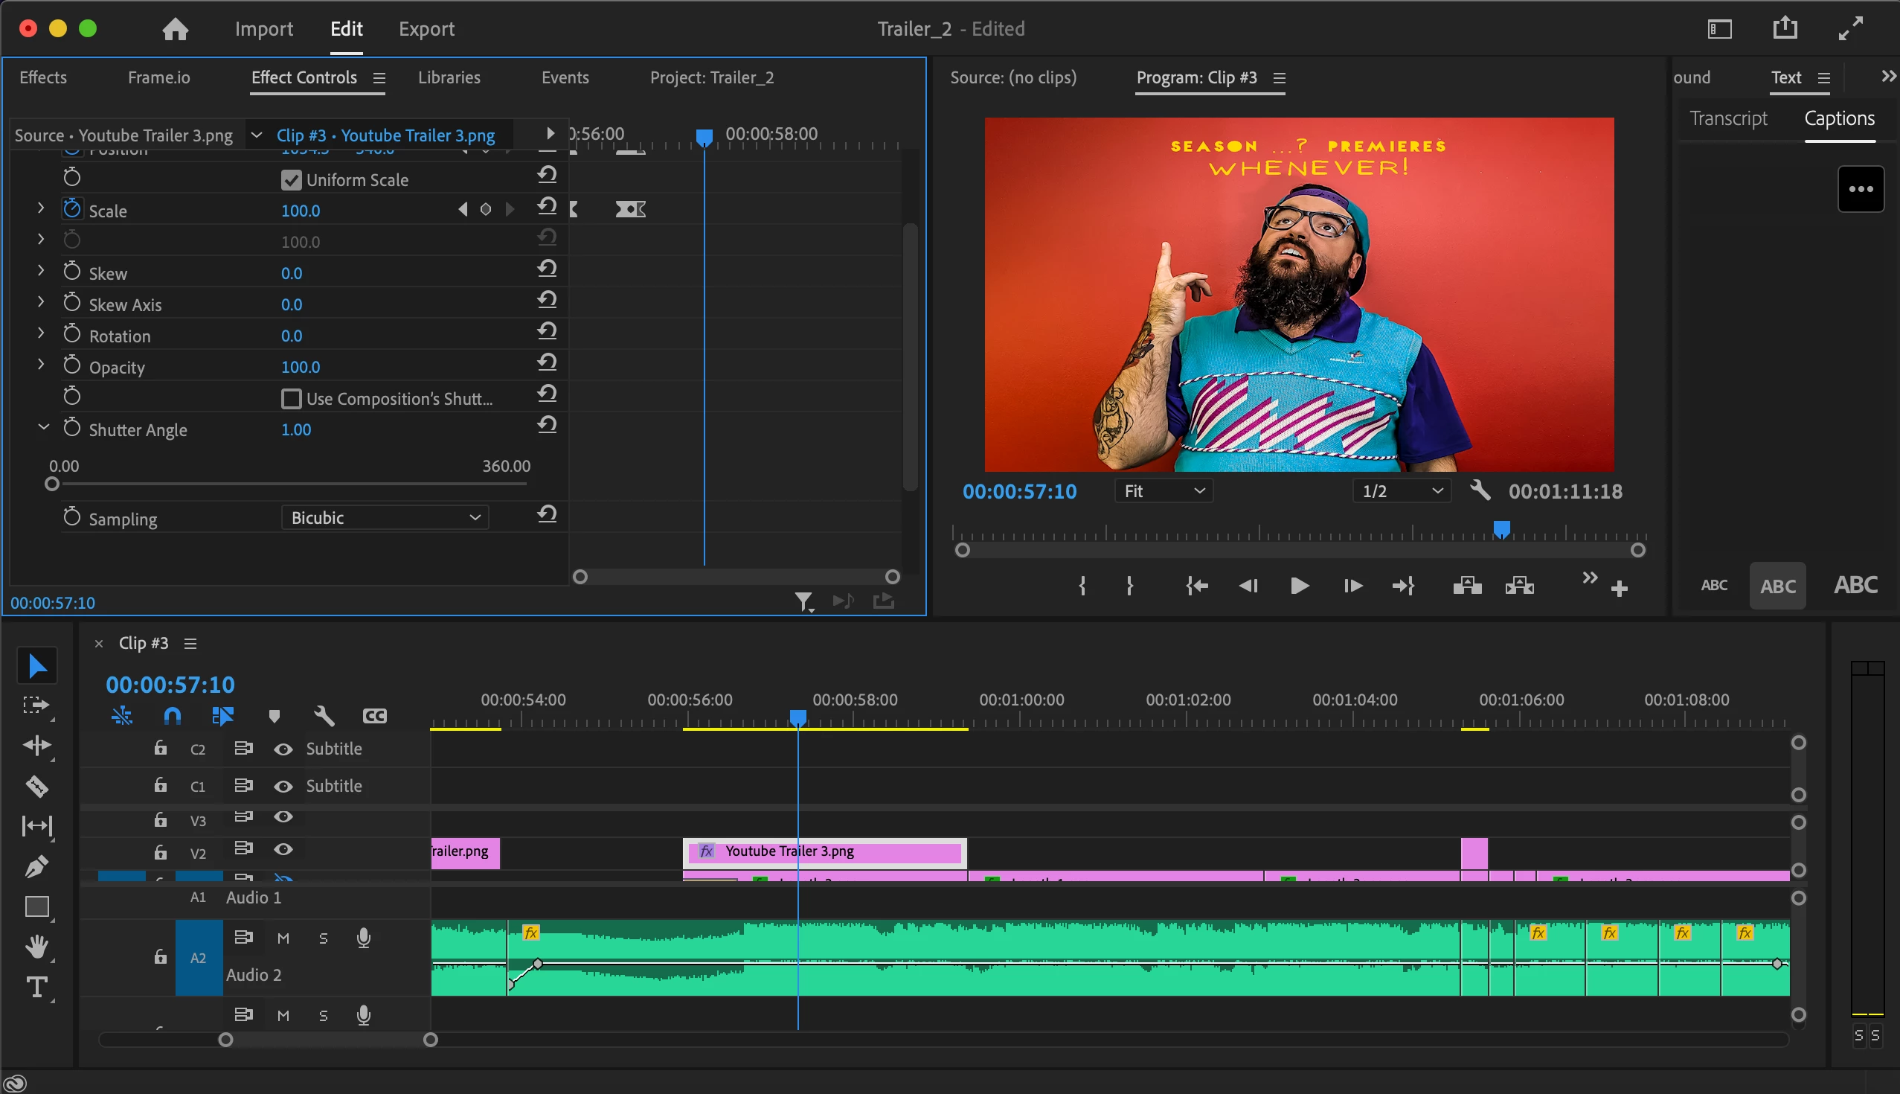This screenshot has height=1094, width=1900.
Task: Open the Sampling Bicubic dropdown
Action: (385, 518)
